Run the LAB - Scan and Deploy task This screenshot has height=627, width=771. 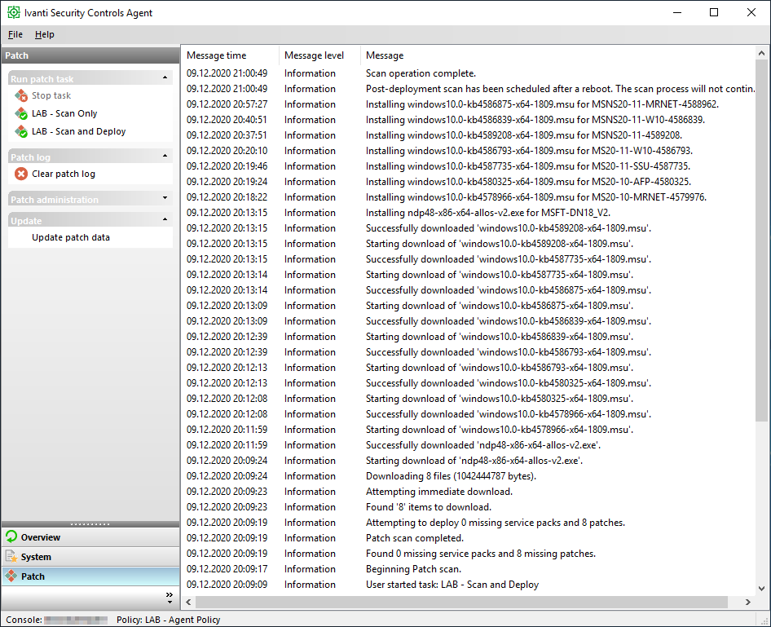tap(79, 131)
